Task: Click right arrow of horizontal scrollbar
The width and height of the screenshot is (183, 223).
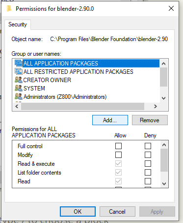Action: [x=156, y=107]
